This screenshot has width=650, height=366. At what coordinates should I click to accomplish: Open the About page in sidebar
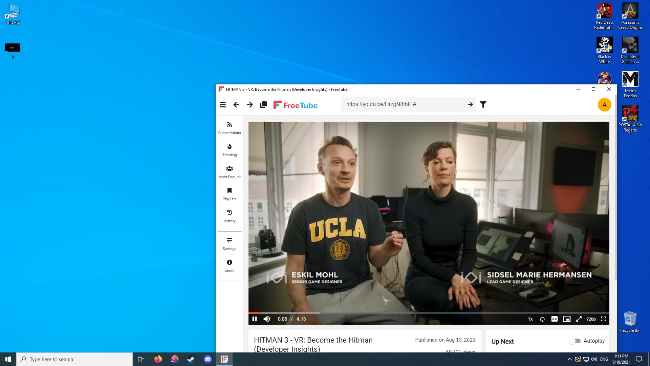(230, 266)
